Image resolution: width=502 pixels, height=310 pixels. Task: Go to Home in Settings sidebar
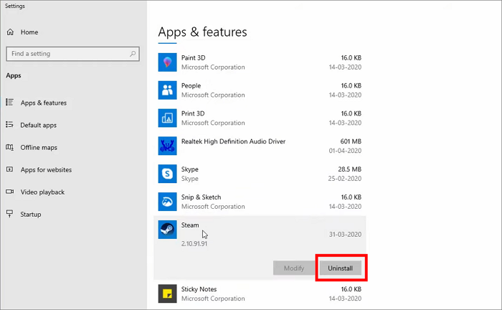pyautogui.click(x=29, y=32)
